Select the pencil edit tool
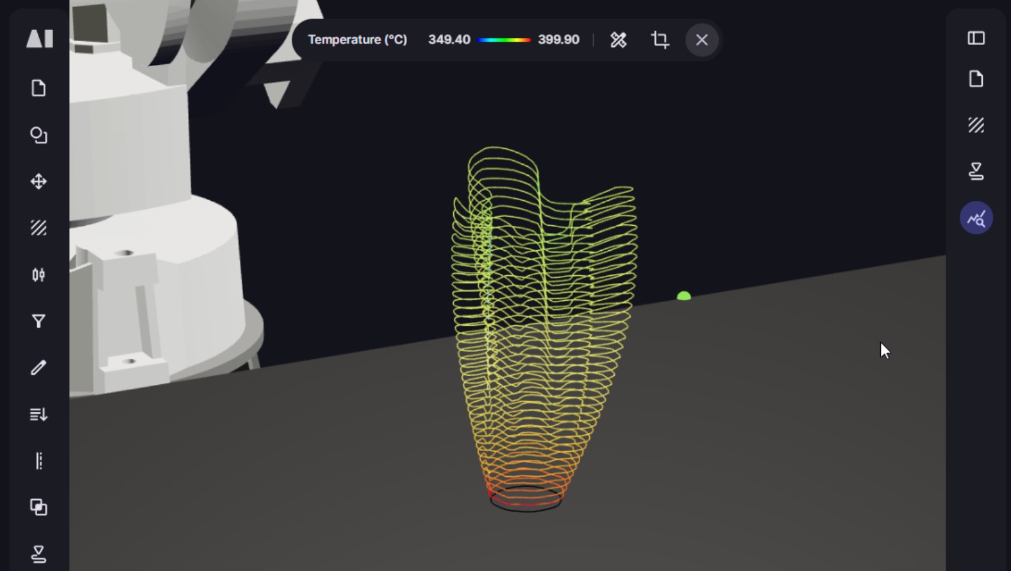Viewport: 1011px width, 571px height. pyautogui.click(x=38, y=368)
